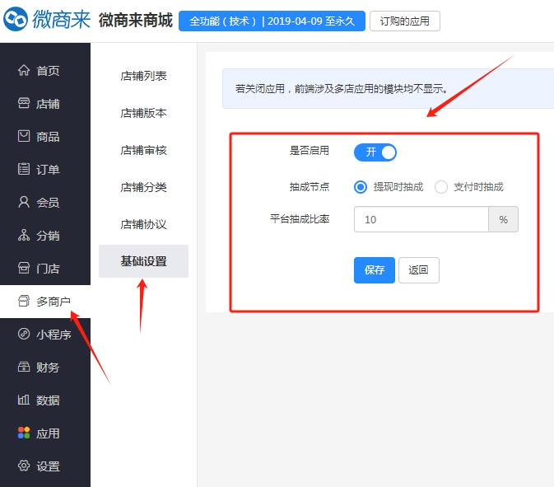This screenshot has width=554, height=487.
Task: Go to 店铺协议 in the submenu
Action: tap(143, 224)
